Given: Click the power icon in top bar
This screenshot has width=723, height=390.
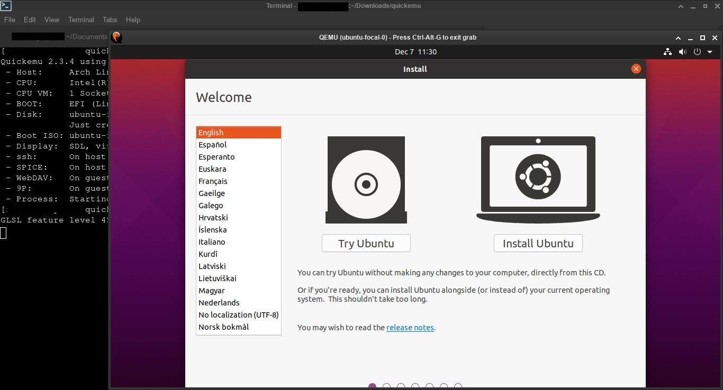Looking at the screenshot, I should 697,52.
